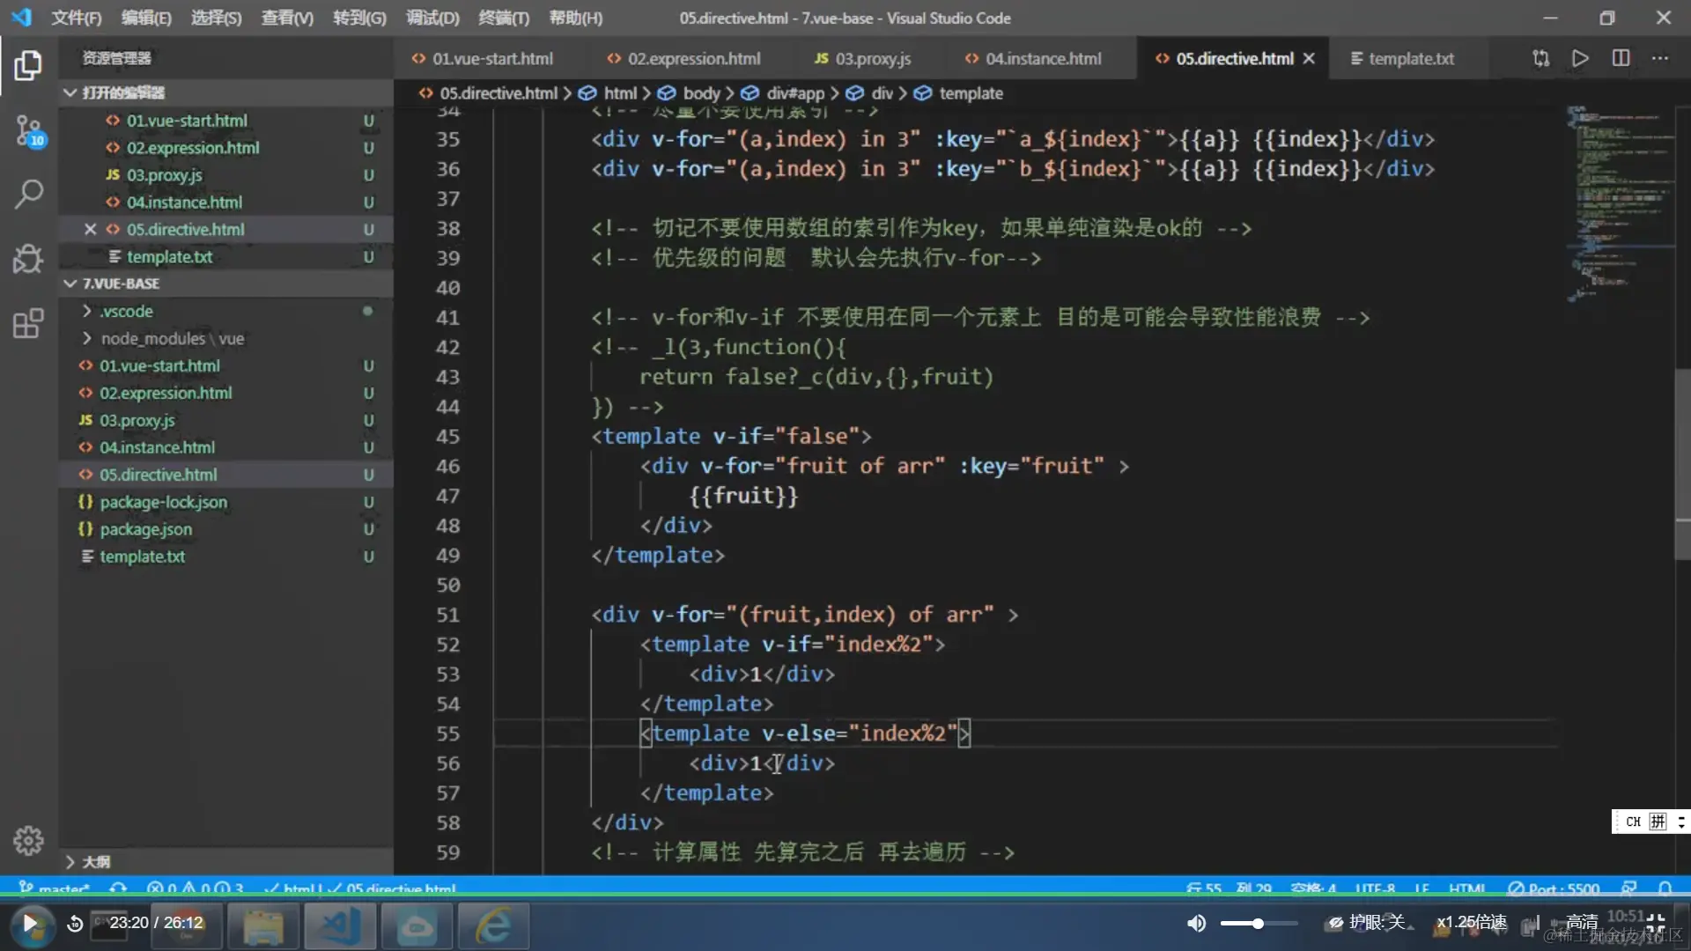Switch to the 03.proxy.js tab

(x=863, y=58)
